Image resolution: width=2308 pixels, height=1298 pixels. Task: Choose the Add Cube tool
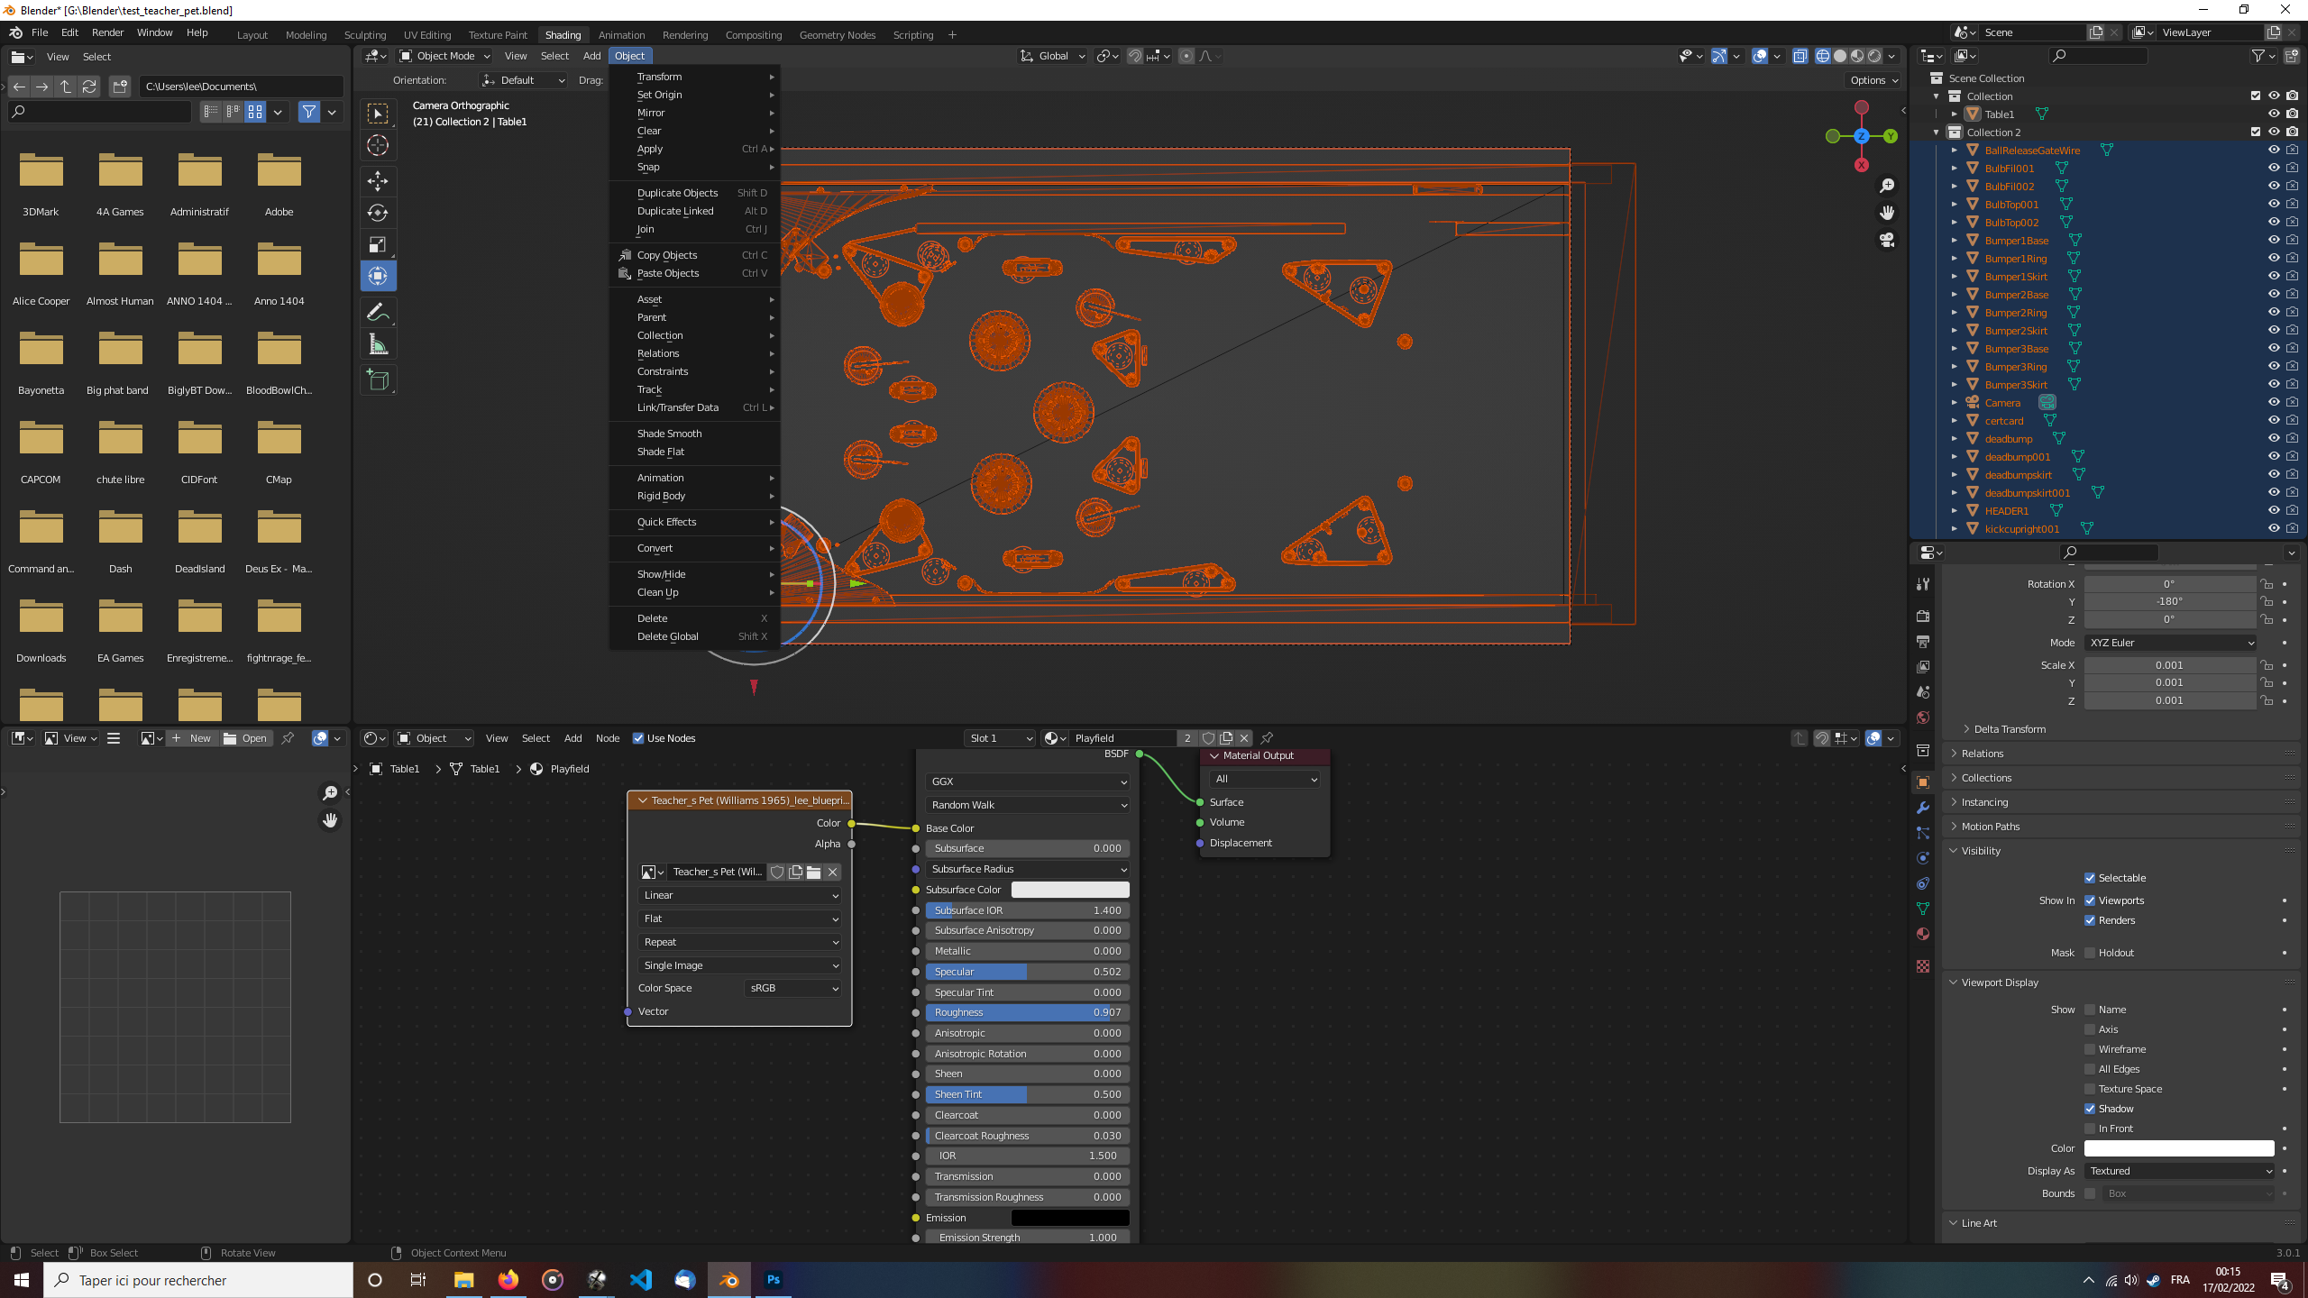click(378, 380)
